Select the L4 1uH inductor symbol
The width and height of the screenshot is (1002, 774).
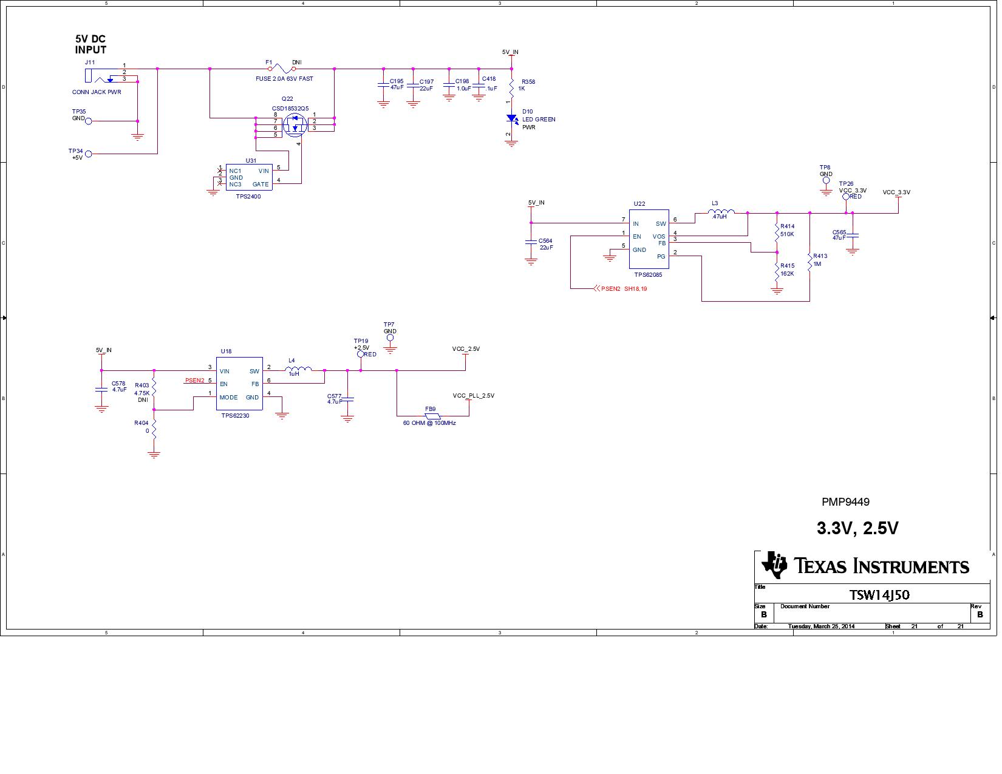[x=298, y=369]
